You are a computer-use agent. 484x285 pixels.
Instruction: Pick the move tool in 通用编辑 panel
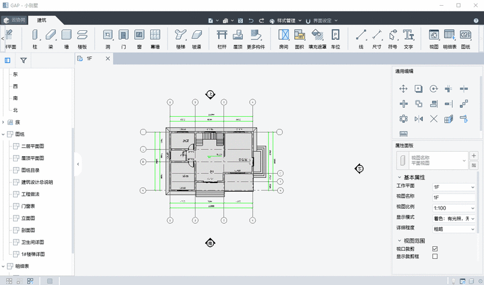pyautogui.click(x=403, y=89)
